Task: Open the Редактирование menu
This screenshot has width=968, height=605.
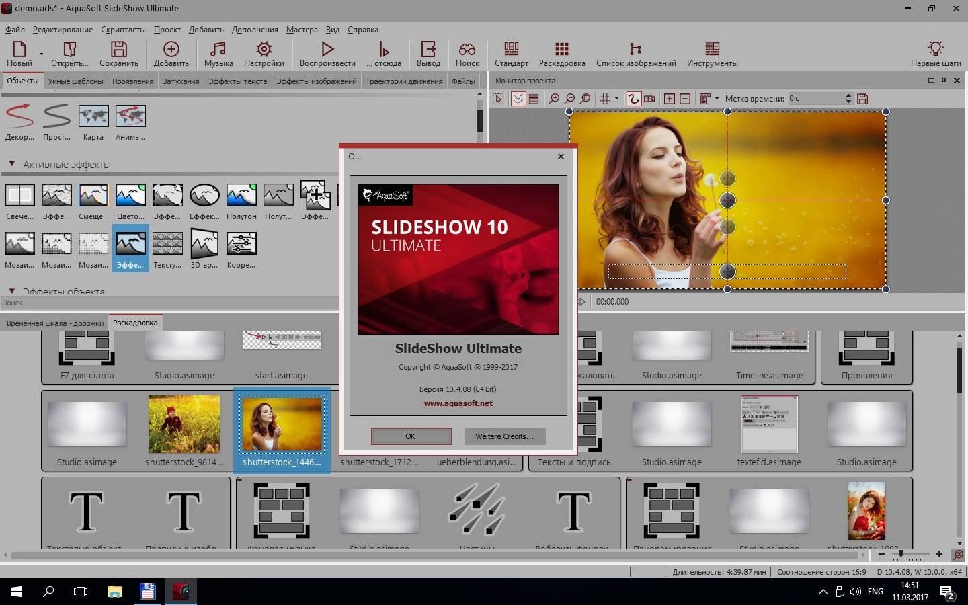Action: (63, 30)
